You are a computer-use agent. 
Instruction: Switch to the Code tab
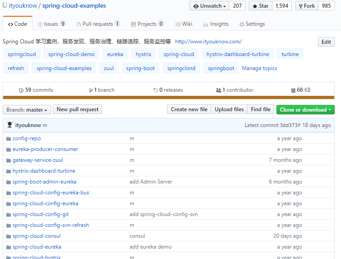click(18, 24)
